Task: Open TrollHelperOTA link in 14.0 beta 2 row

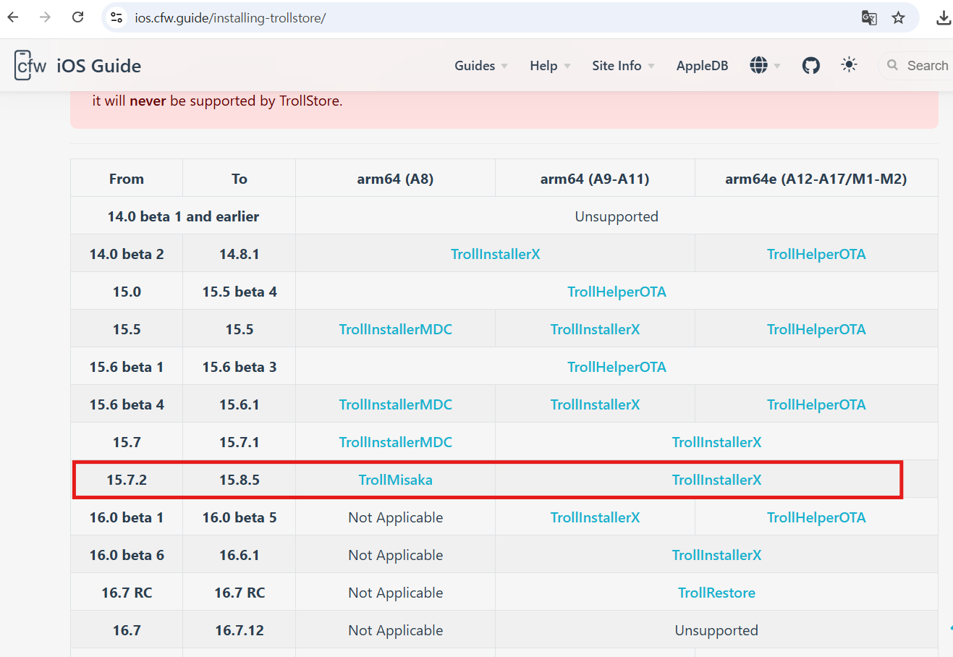Action: (x=816, y=254)
